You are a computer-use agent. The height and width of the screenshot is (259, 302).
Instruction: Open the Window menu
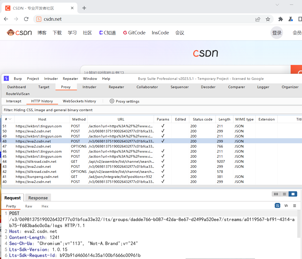[x=90, y=79]
